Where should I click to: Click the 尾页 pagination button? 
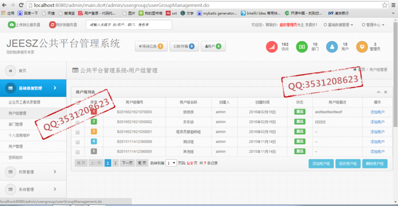click(142, 163)
